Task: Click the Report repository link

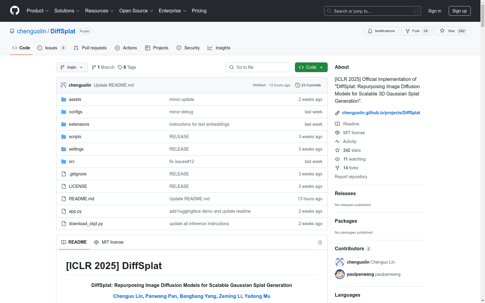Action: point(351,177)
